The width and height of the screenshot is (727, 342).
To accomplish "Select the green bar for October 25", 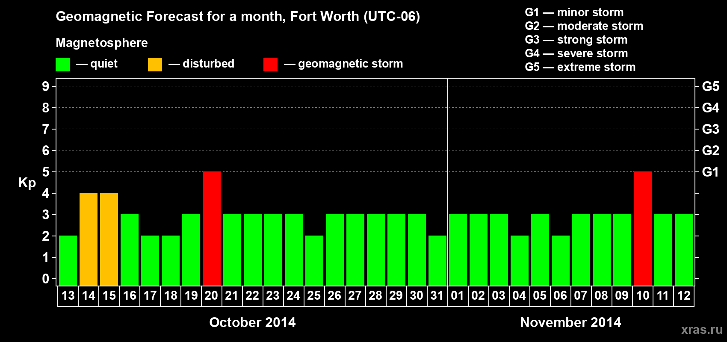I will pyautogui.click(x=314, y=260).
